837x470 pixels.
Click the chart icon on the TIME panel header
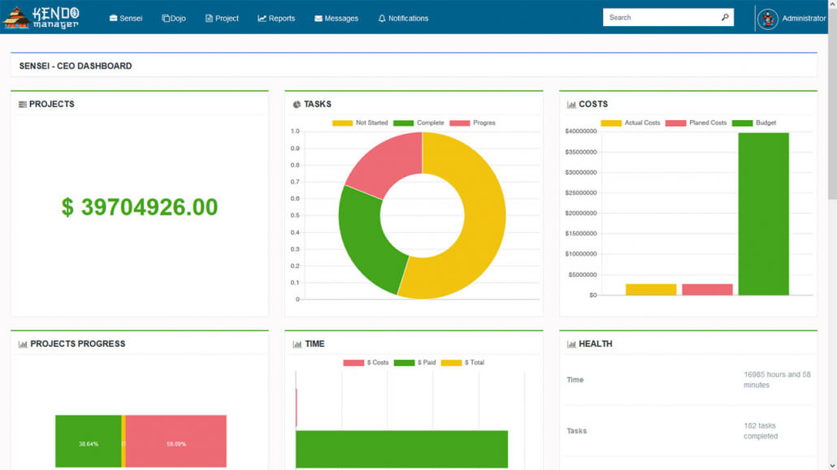pos(296,343)
